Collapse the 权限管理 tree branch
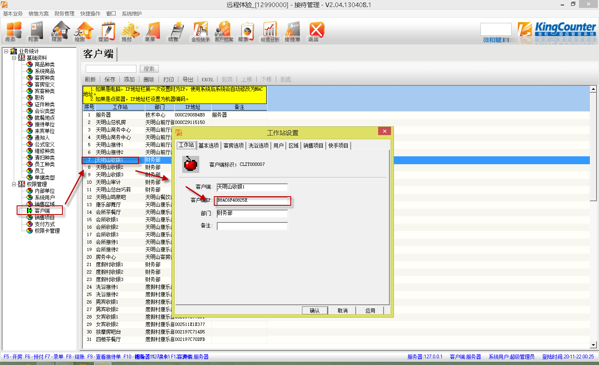This screenshot has height=365, width=599. coord(14,184)
